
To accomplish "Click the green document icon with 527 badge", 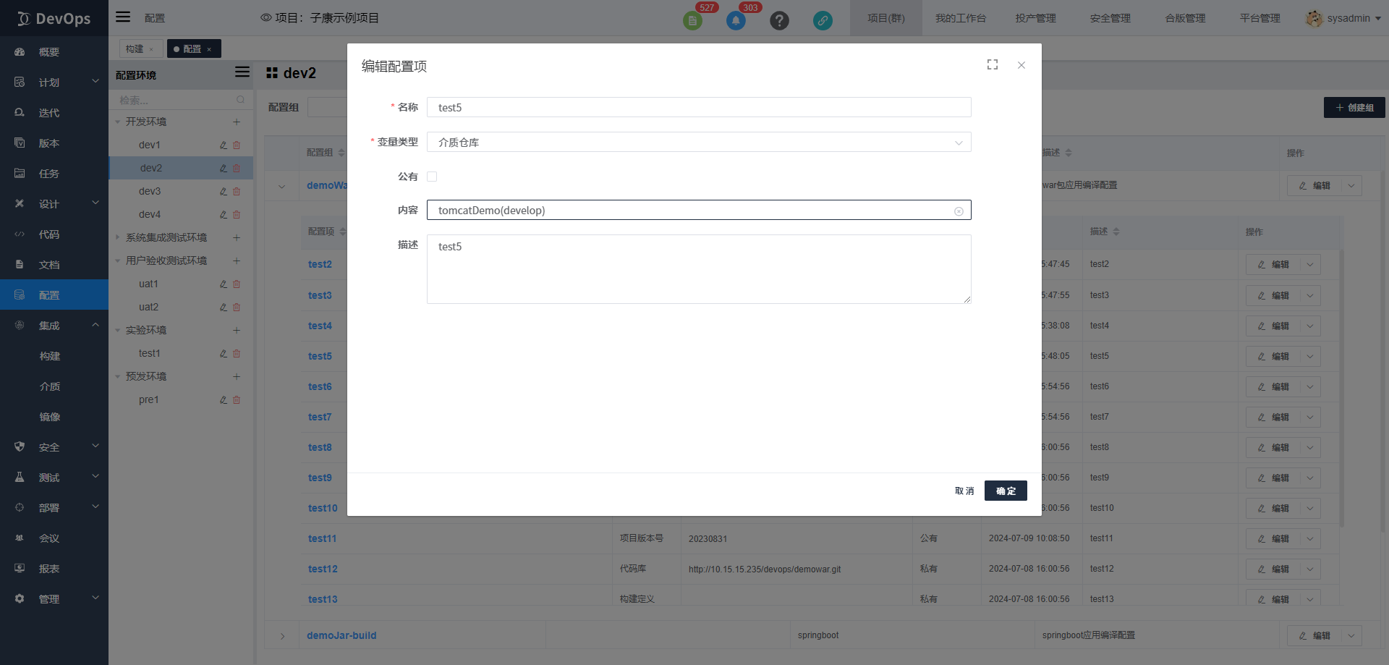I will (x=692, y=20).
